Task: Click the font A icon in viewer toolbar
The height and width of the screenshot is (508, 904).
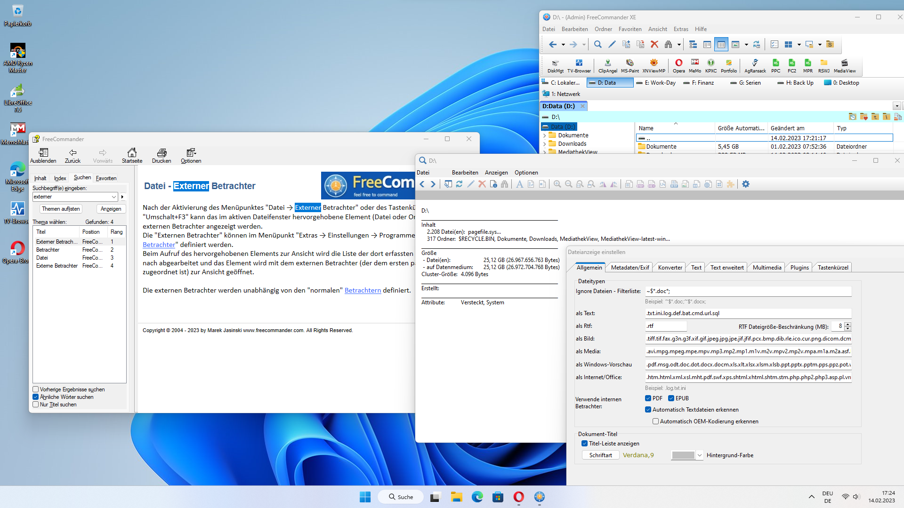Action: click(x=520, y=184)
